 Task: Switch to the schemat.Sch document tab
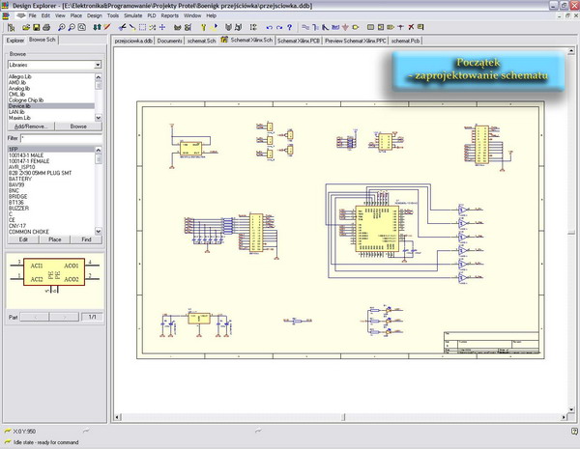click(x=201, y=41)
